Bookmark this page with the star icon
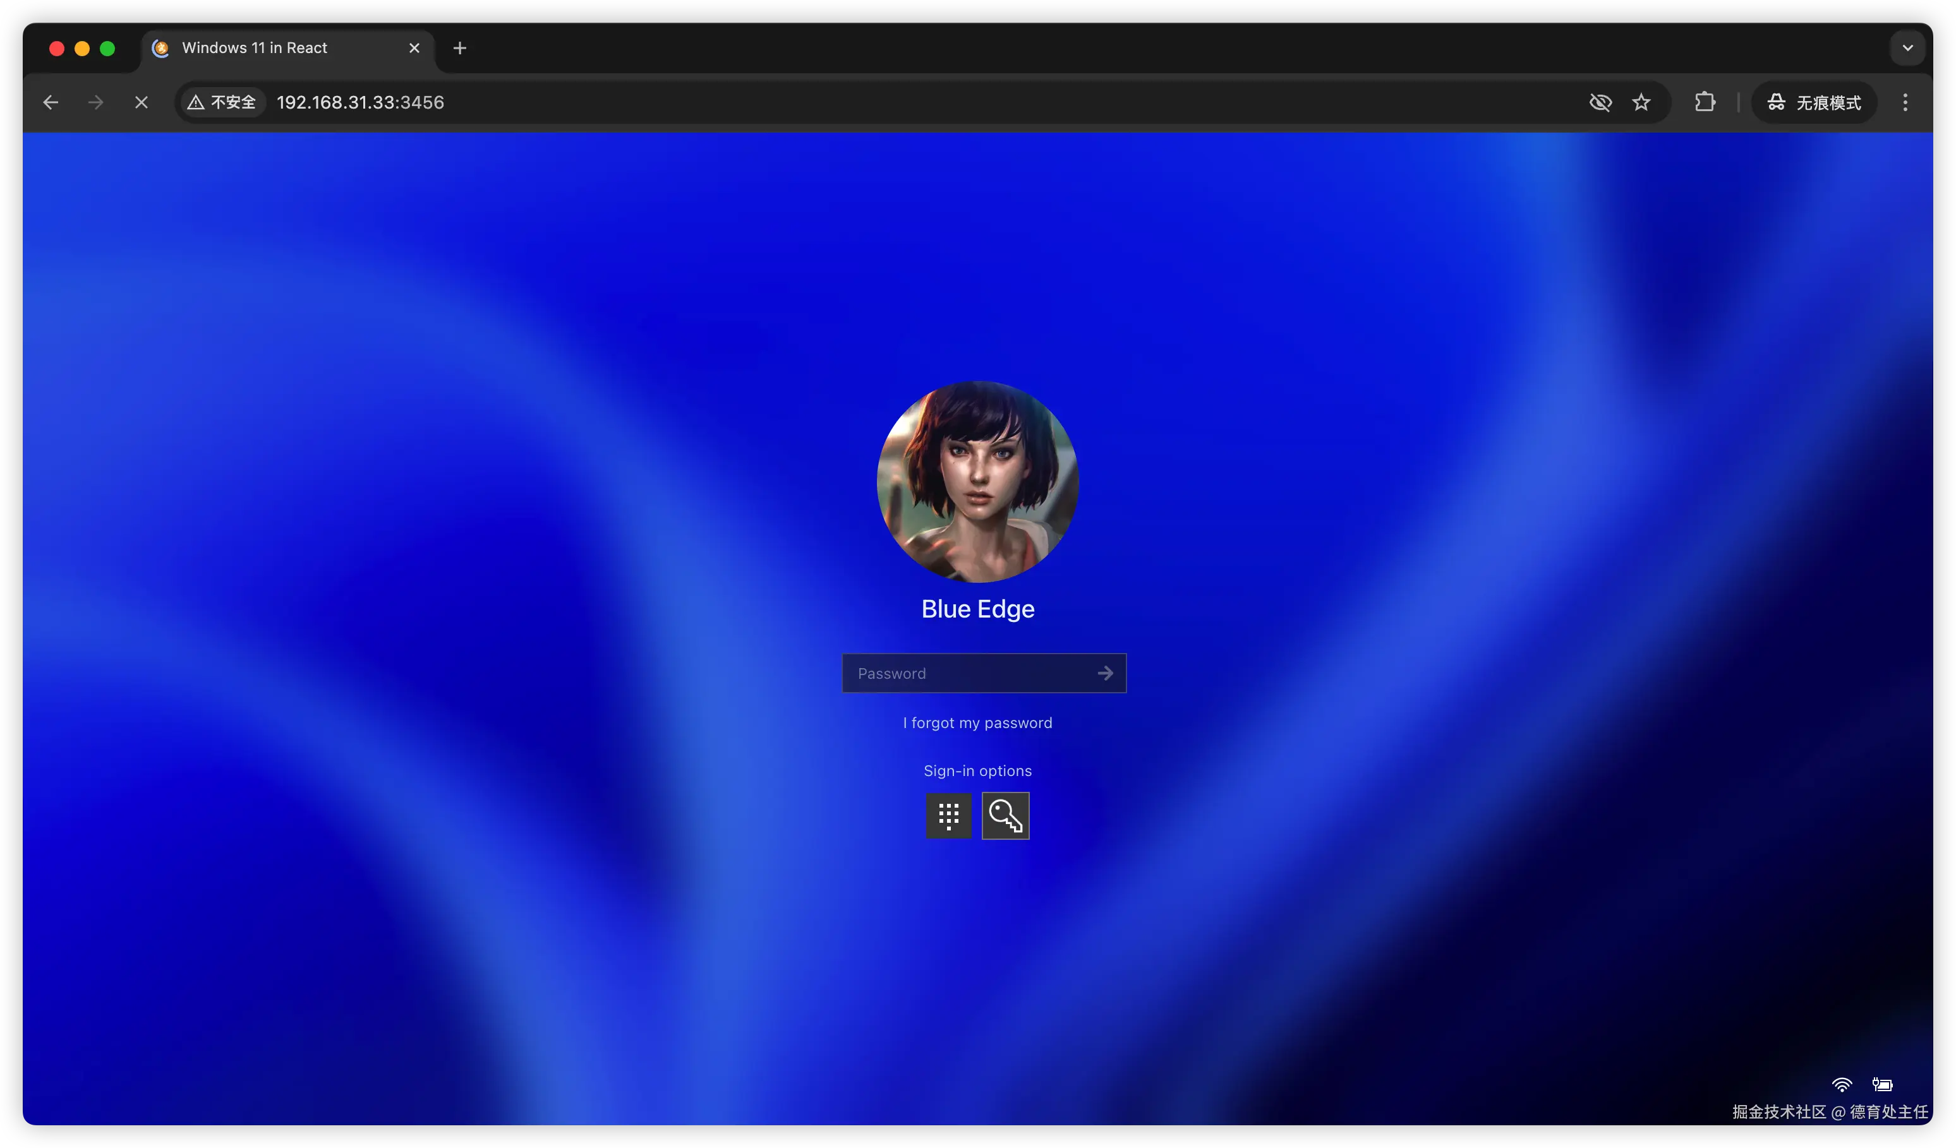The image size is (1956, 1148). pos(1641,102)
